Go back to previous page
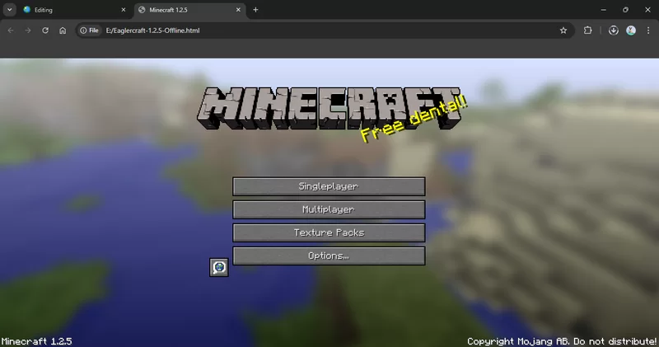This screenshot has height=347, width=659. point(11,30)
